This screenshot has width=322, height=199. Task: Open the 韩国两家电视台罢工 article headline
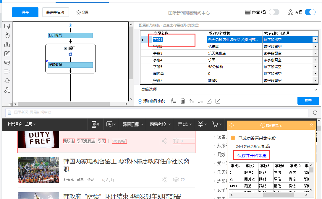coord(126,165)
